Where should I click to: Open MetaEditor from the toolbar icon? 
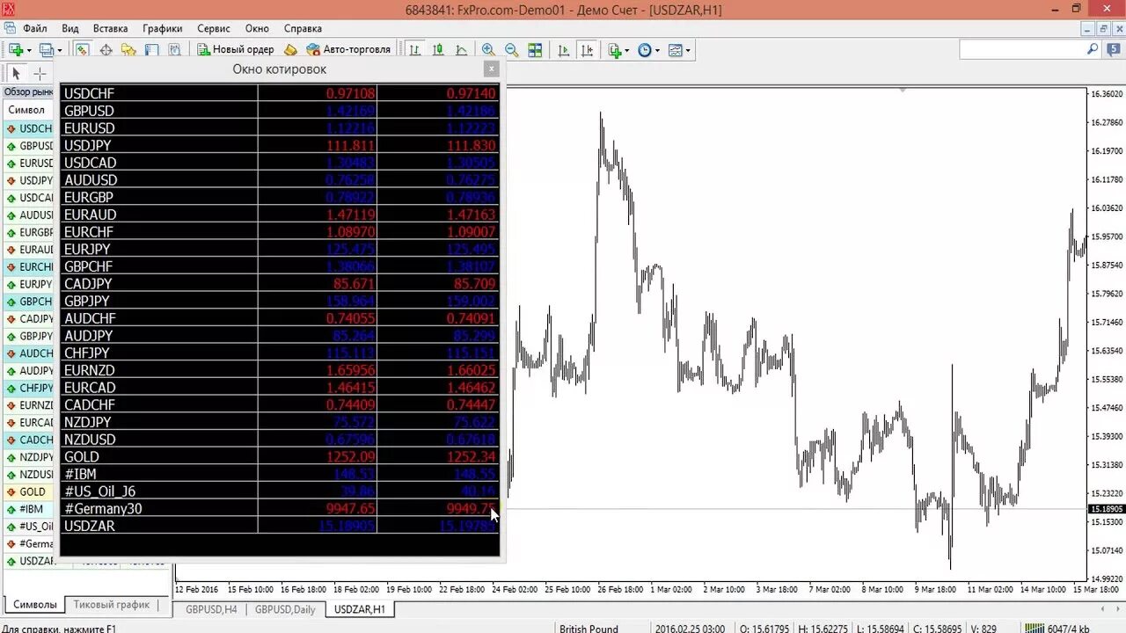point(291,50)
